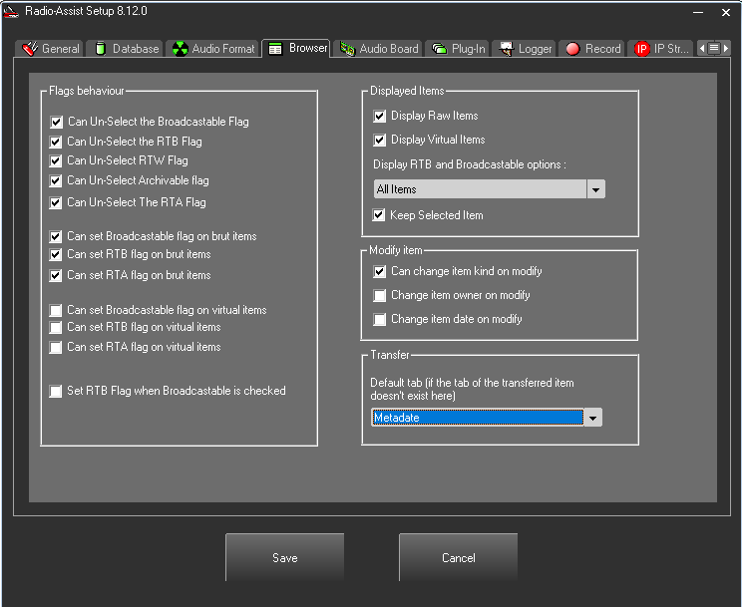
Task: Open the tab list menu button
Action: pos(714,48)
